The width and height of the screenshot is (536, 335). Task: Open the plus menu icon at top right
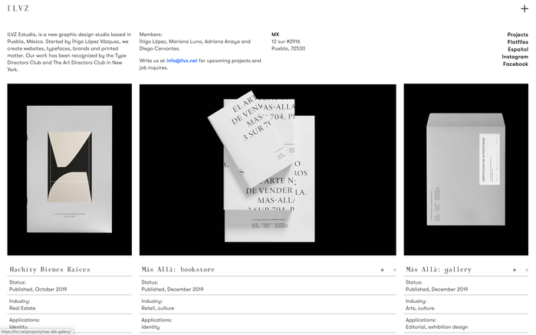coord(524,8)
